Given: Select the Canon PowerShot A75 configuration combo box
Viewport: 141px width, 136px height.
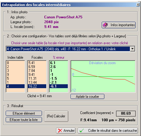Looking at the screenshot, I should click(x=70, y=49).
